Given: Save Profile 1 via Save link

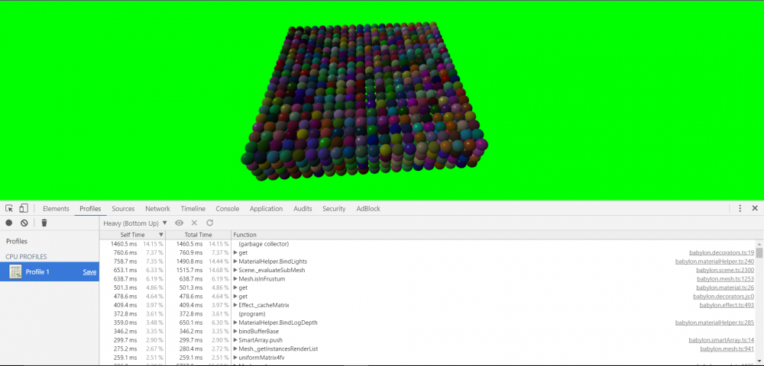Looking at the screenshot, I should [x=89, y=271].
